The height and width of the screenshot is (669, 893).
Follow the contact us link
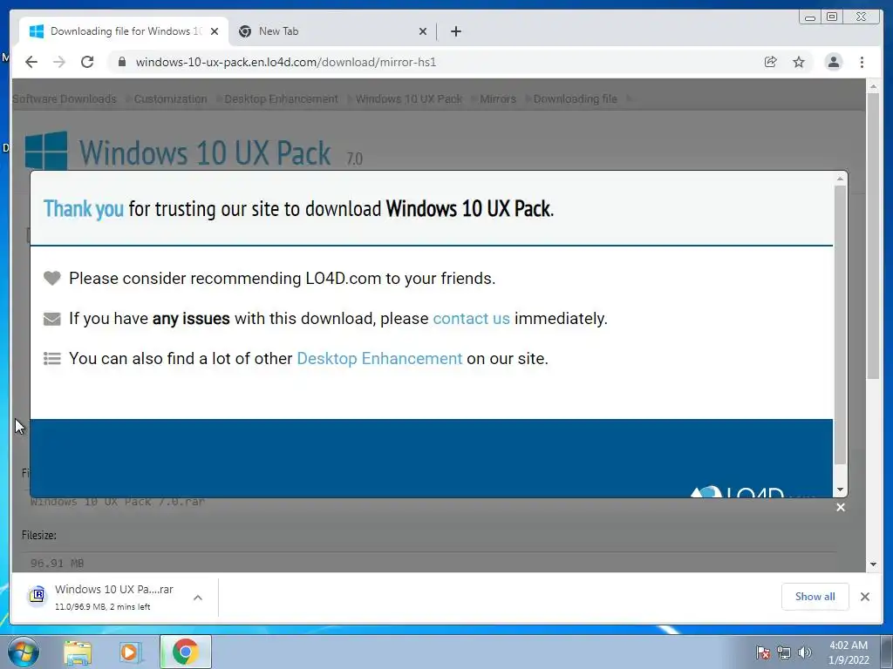click(471, 319)
